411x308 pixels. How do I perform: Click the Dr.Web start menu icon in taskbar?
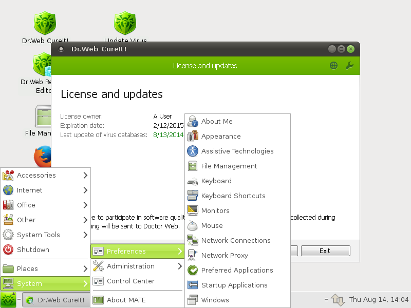[8, 300]
